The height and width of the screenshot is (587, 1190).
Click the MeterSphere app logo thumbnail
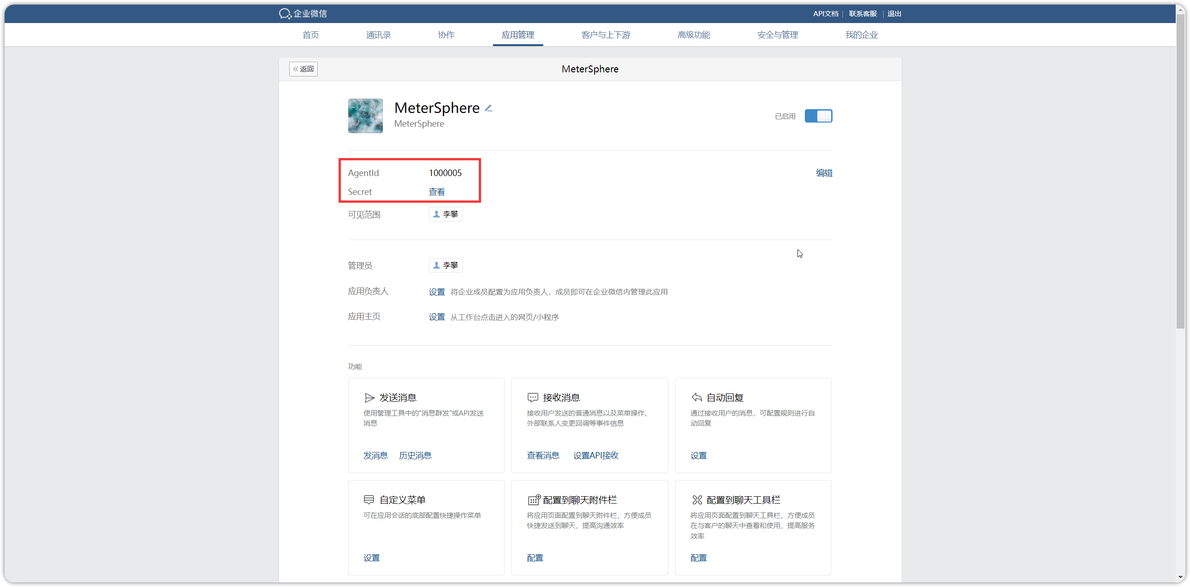(365, 116)
